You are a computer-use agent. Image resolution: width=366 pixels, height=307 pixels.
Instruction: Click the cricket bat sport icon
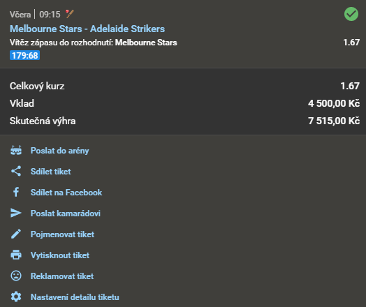pyautogui.click(x=70, y=14)
